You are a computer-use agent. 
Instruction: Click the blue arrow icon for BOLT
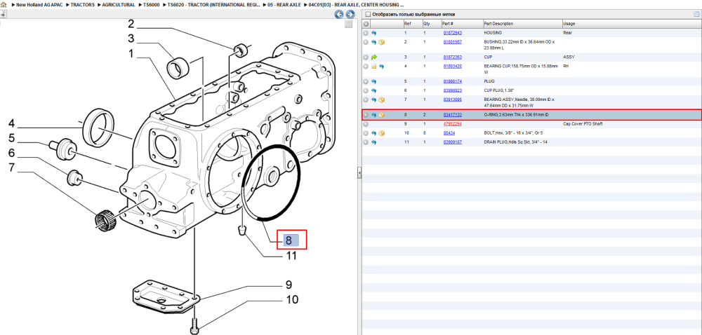[x=374, y=133]
